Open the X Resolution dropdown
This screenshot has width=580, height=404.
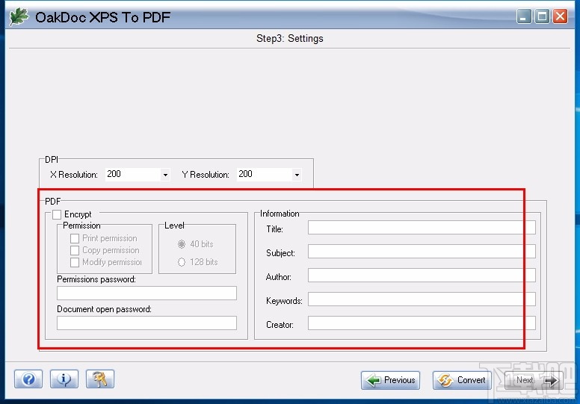tap(165, 175)
